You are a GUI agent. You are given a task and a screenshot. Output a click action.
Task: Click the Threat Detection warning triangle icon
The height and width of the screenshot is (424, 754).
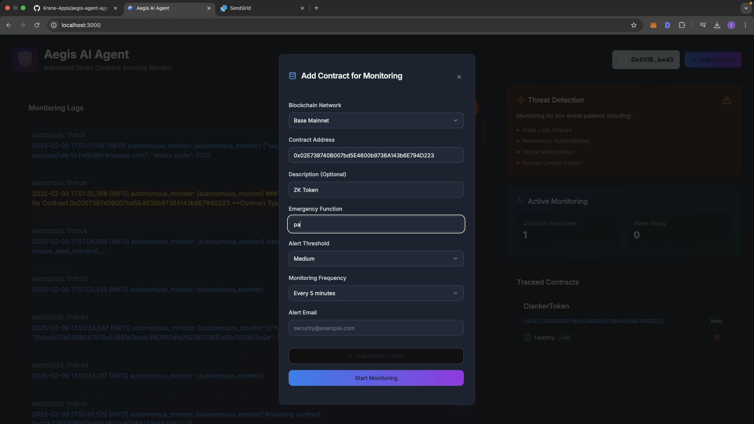(x=727, y=101)
